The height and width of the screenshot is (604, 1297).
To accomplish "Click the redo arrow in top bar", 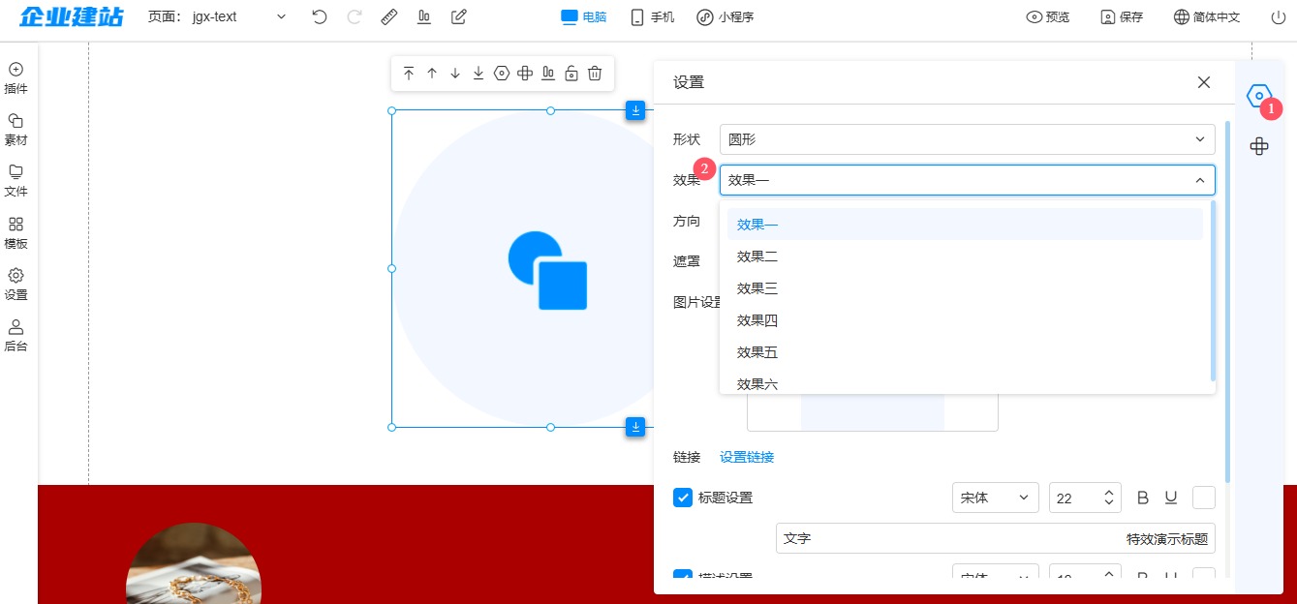I will (355, 16).
